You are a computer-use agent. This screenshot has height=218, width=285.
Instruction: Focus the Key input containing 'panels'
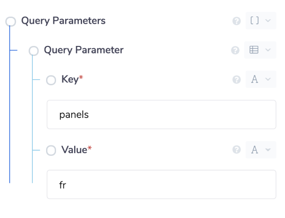click(x=161, y=115)
